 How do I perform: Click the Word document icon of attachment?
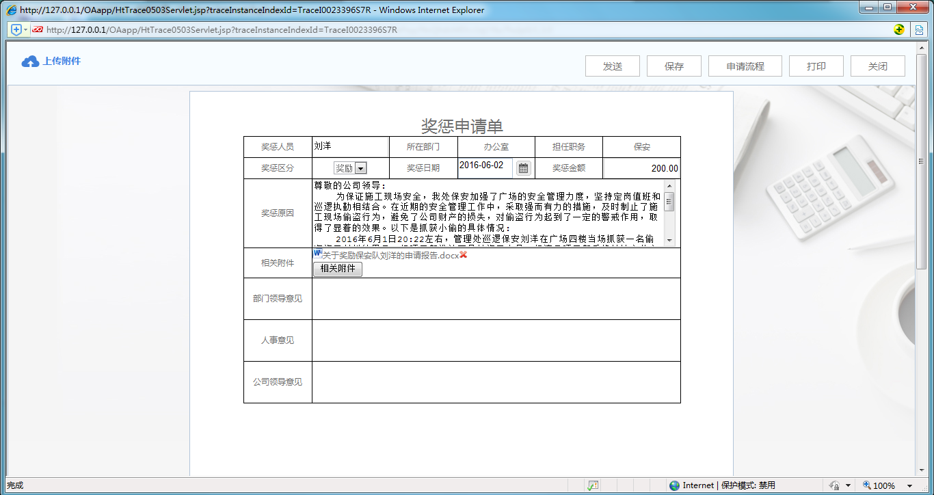[x=317, y=254]
